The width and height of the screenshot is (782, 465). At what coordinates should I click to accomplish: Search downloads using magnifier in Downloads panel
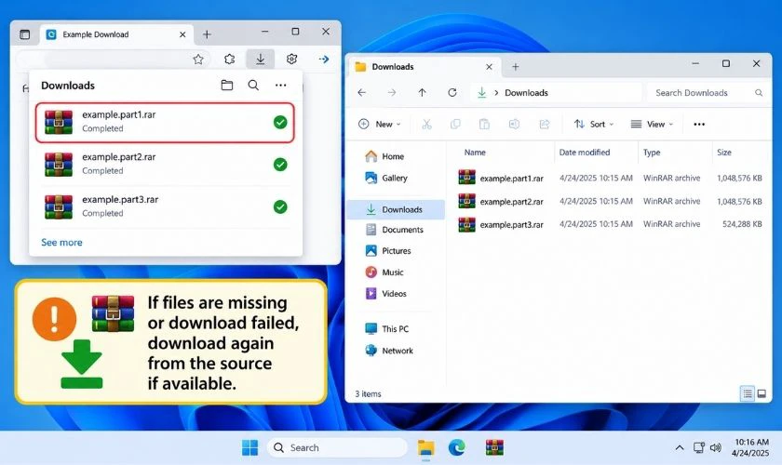[253, 86]
